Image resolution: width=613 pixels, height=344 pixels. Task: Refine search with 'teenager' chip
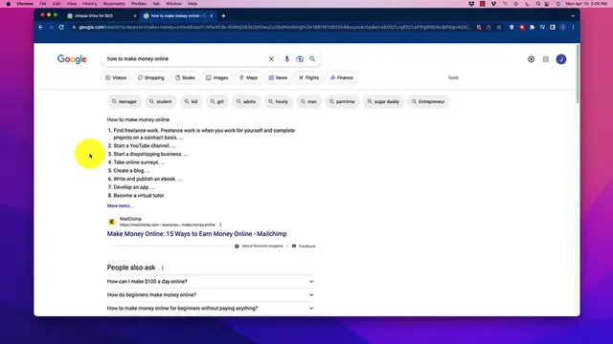pos(125,101)
